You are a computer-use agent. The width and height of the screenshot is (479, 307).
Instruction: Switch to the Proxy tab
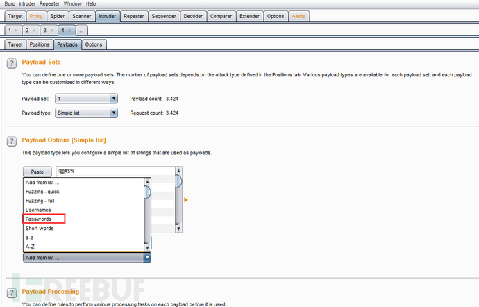[36, 16]
